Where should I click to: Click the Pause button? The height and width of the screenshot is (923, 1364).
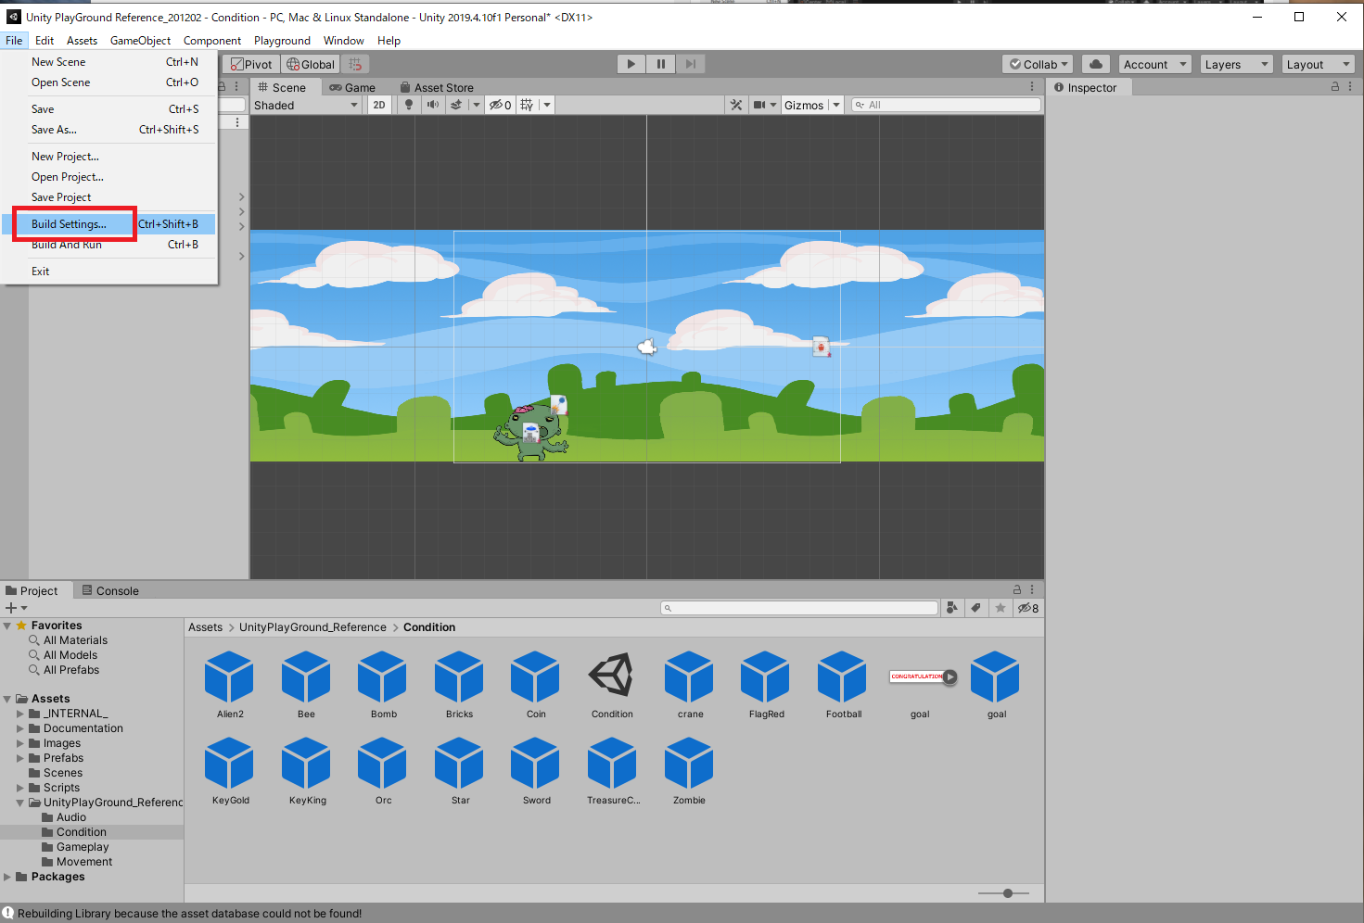(661, 64)
